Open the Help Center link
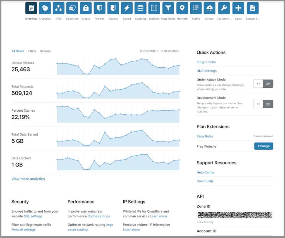285x238 pixels. [205, 172]
